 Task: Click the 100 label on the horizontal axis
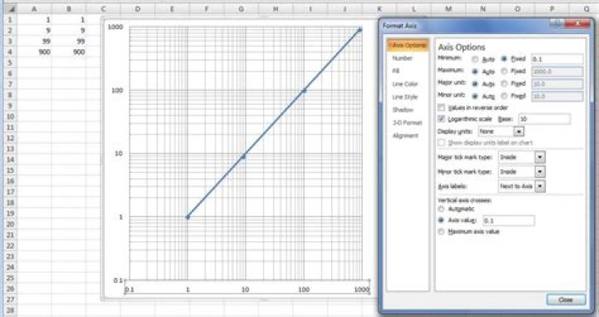pos(304,290)
